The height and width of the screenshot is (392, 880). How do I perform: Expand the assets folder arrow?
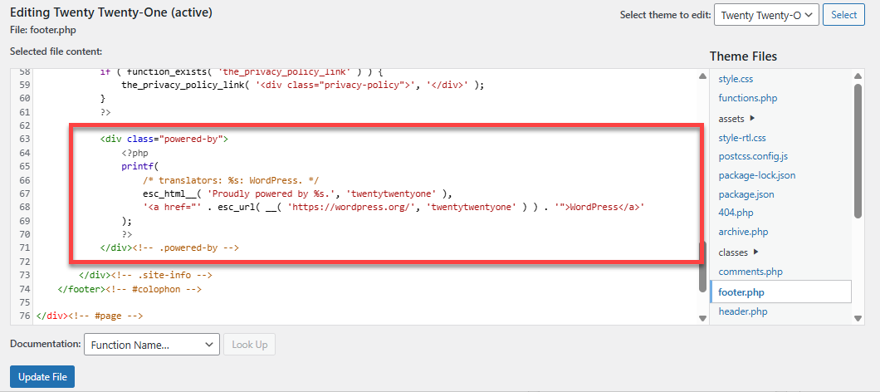click(752, 119)
